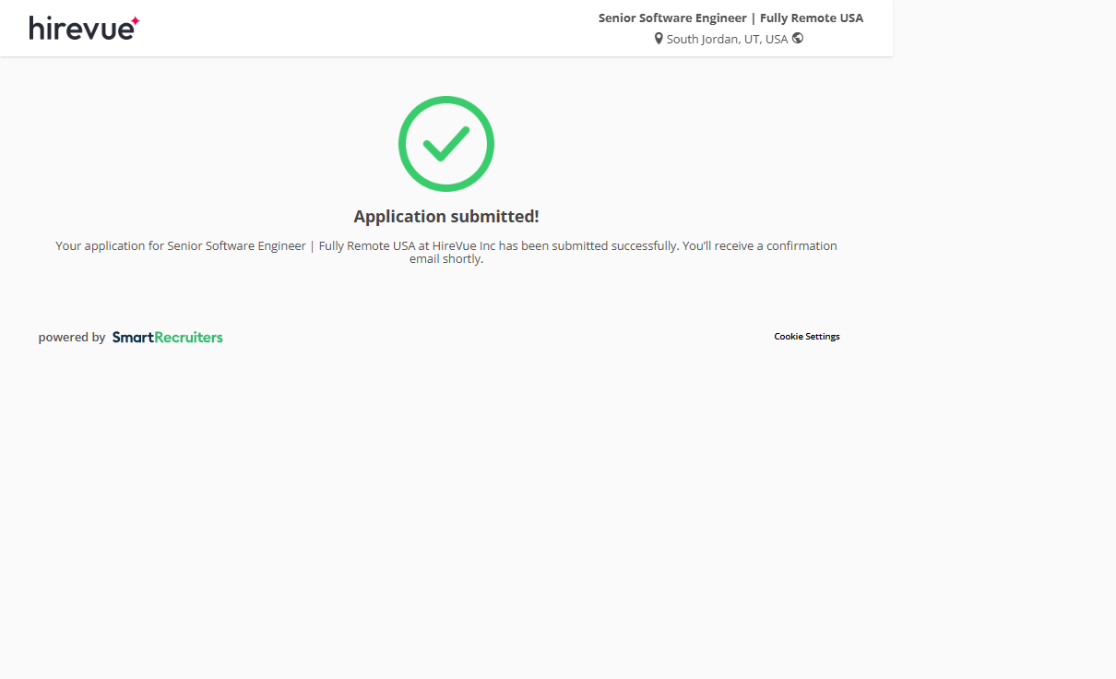Open Cookie Settings
This screenshot has height=679, width=1116.
(x=806, y=337)
